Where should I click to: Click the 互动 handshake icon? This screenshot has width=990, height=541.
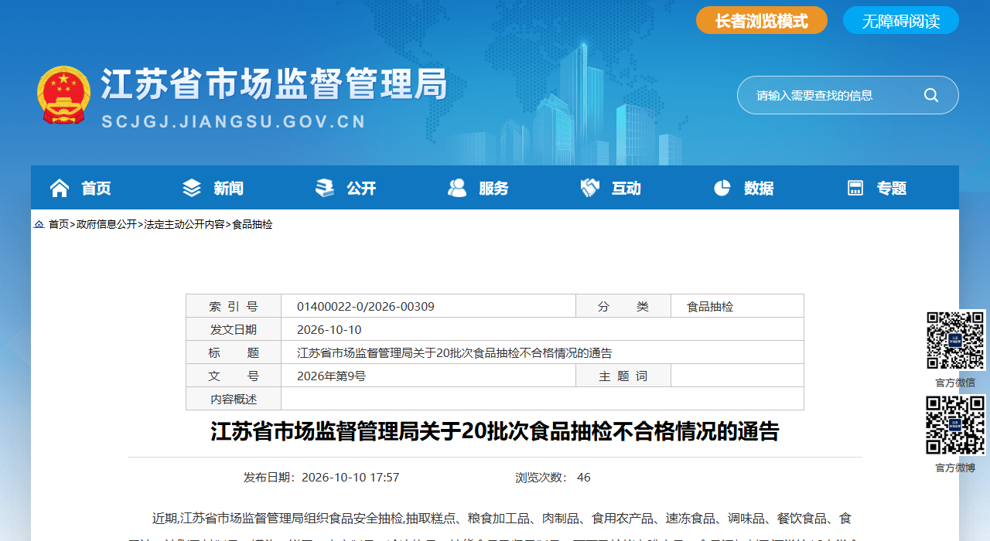(590, 188)
